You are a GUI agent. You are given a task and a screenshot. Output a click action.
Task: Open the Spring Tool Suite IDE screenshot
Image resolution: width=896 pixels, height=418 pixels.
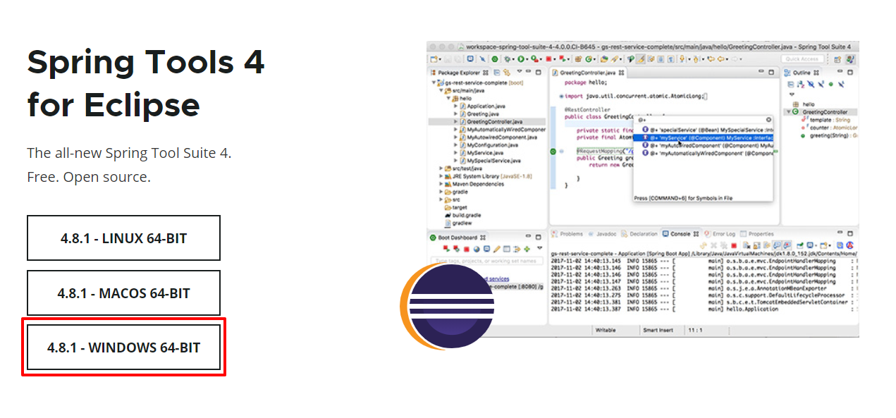coord(642,188)
